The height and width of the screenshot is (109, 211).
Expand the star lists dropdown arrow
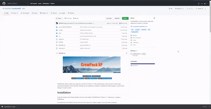coord(205,9)
